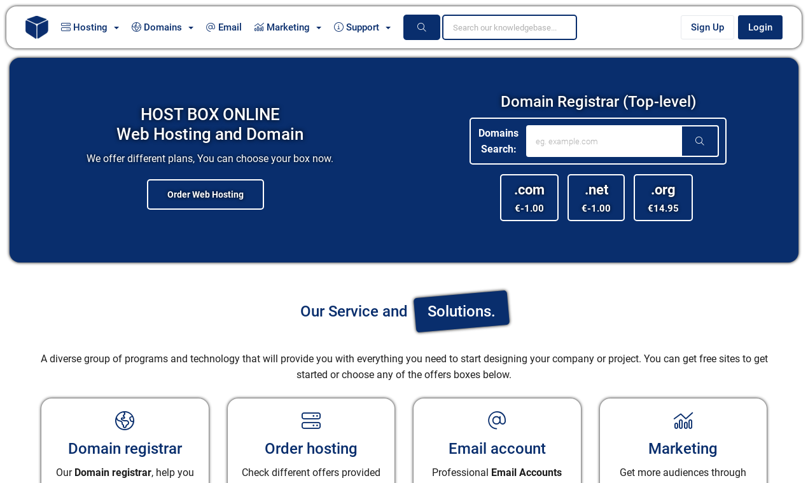Image resolution: width=808 pixels, height=483 pixels.
Task: Expand the Hosting dropdown menu
Action: [x=90, y=26]
